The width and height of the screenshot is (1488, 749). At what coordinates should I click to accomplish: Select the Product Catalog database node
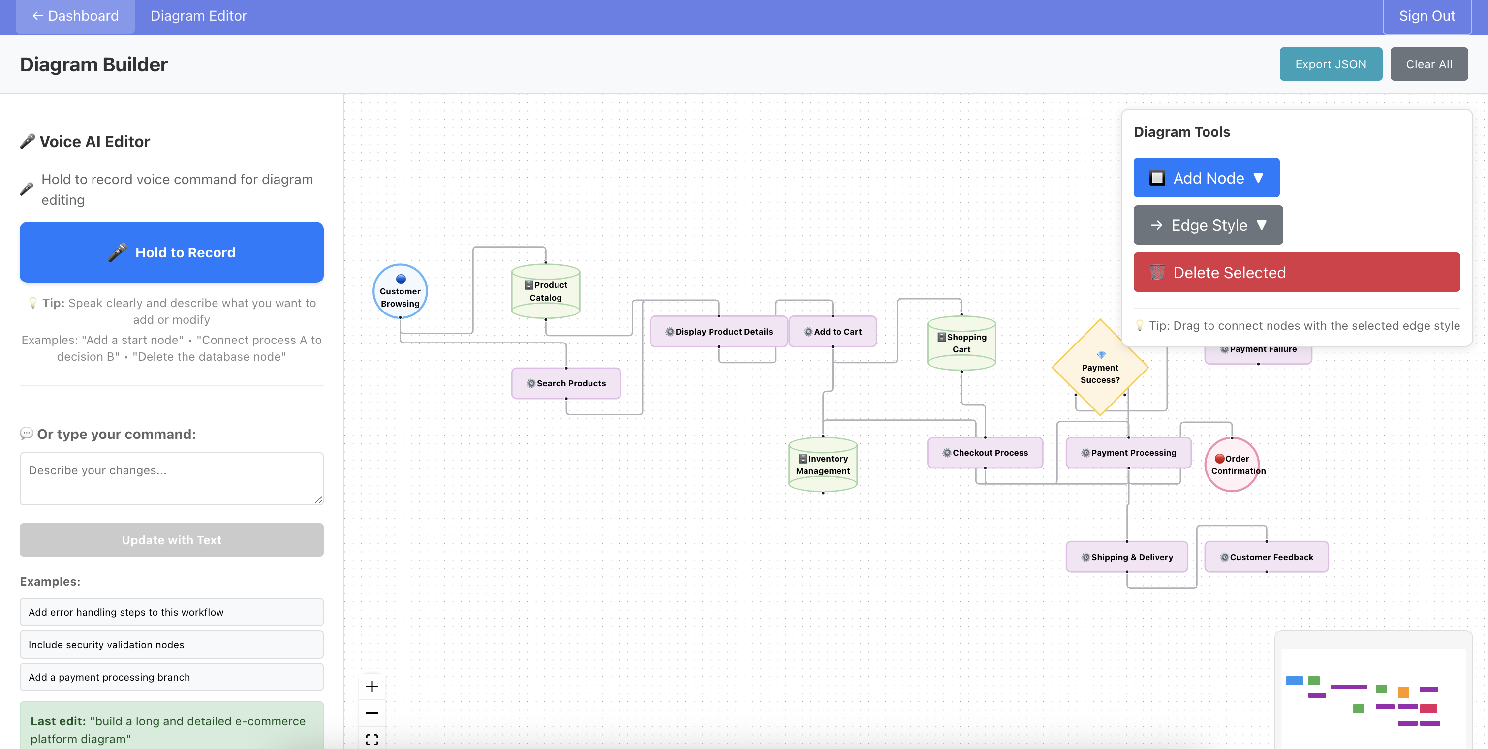(x=545, y=292)
